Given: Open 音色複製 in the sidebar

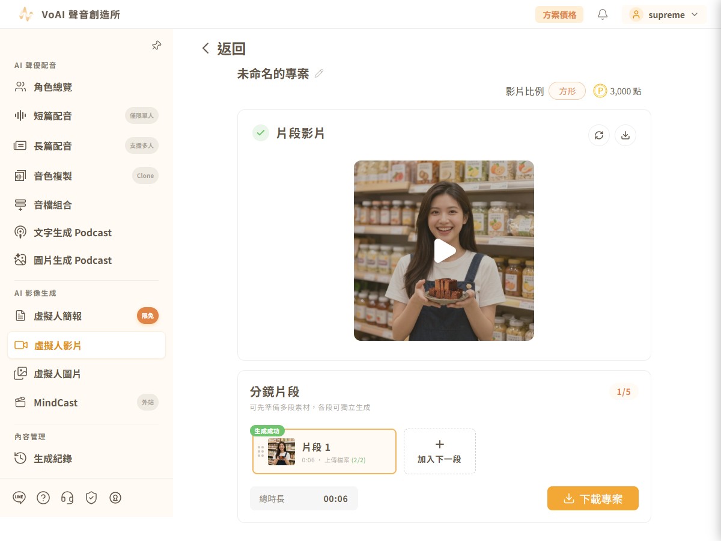Looking at the screenshot, I should click(x=87, y=176).
